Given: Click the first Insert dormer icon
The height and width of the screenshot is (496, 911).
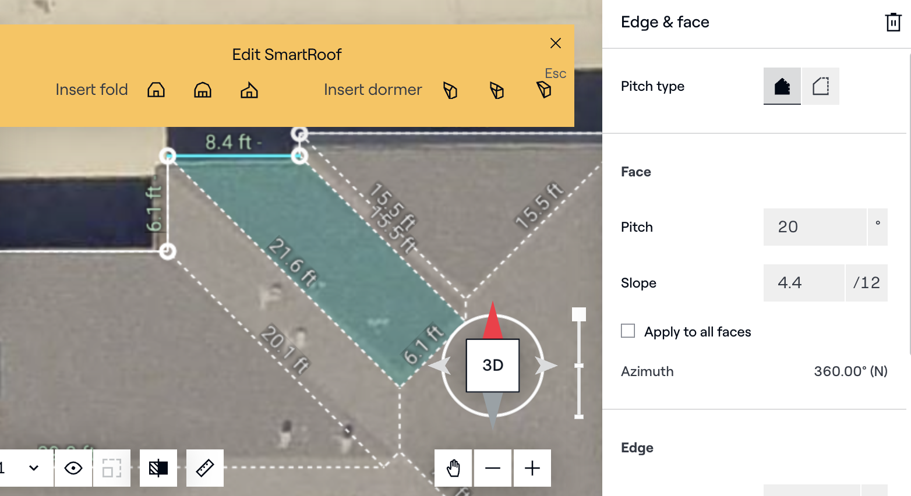Looking at the screenshot, I should [450, 90].
